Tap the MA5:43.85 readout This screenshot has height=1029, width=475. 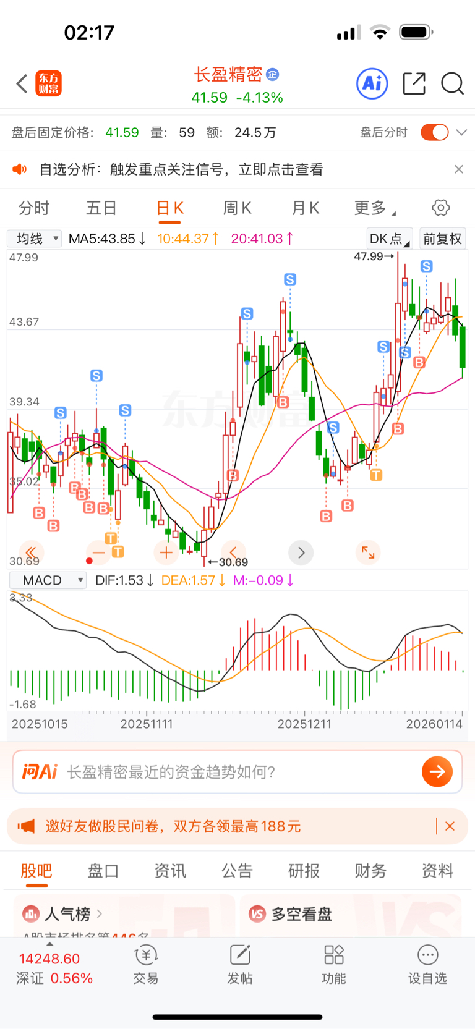pyautogui.click(x=108, y=239)
